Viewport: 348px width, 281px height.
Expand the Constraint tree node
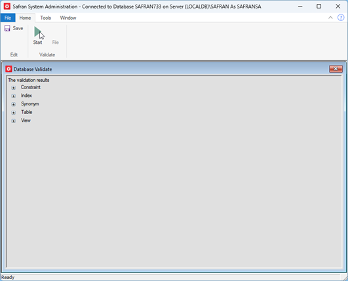(x=14, y=88)
